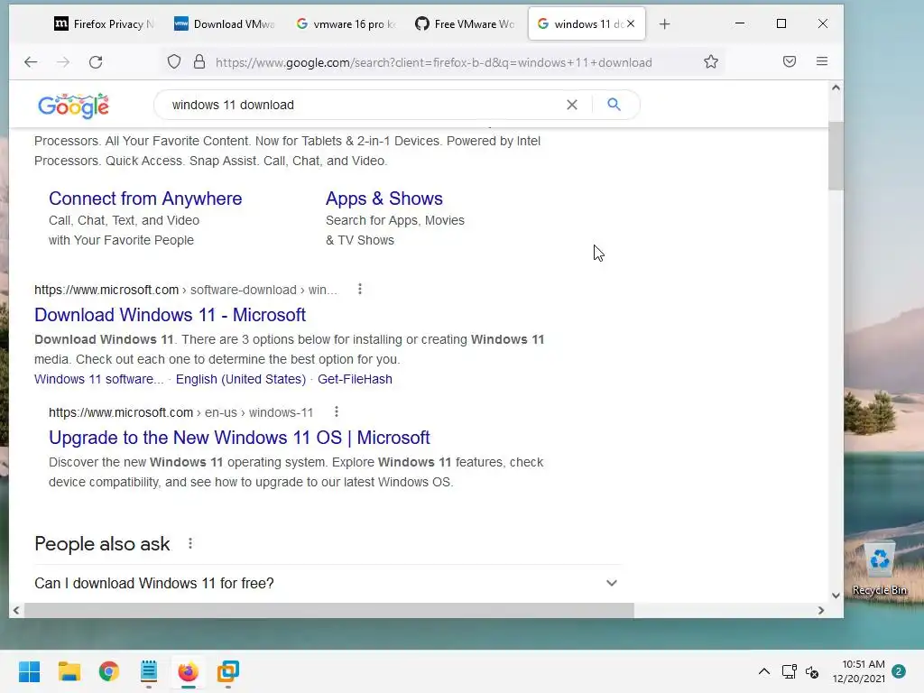
Task: Clear the search box with the X
Action: (x=571, y=105)
